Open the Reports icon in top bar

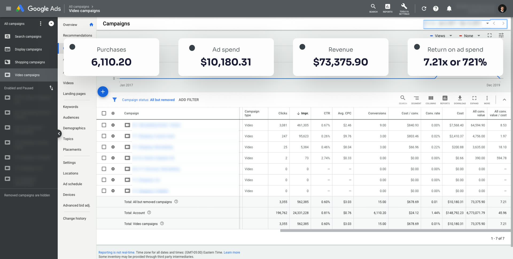click(387, 8)
